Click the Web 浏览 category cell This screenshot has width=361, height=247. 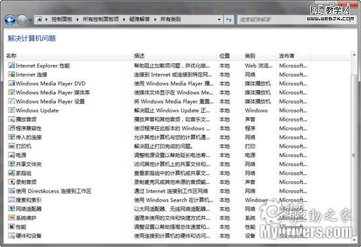click(x=259, y=66)
